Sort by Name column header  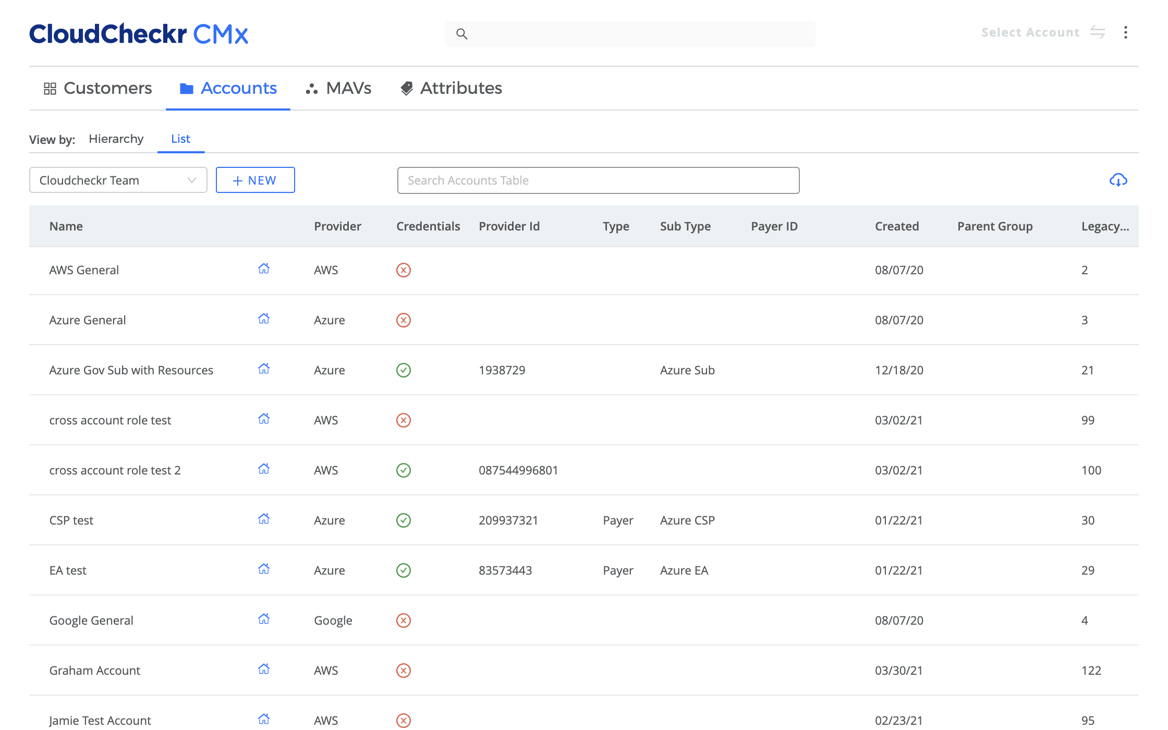pos(66,226)
